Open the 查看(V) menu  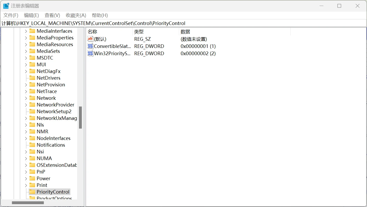tap(52, 15)
